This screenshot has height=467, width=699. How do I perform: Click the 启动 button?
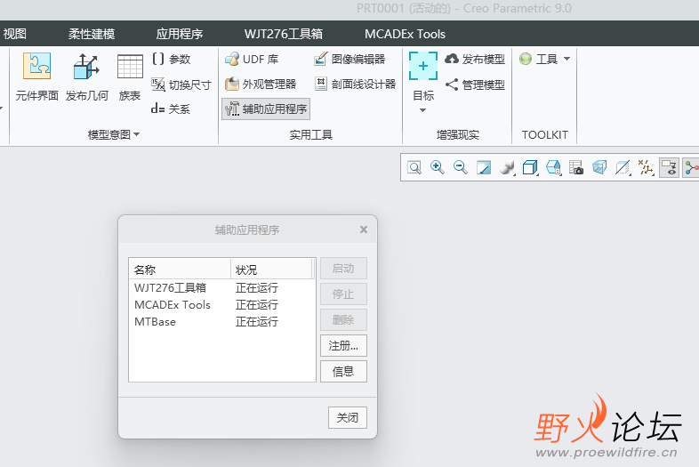[x=343, y=269]
